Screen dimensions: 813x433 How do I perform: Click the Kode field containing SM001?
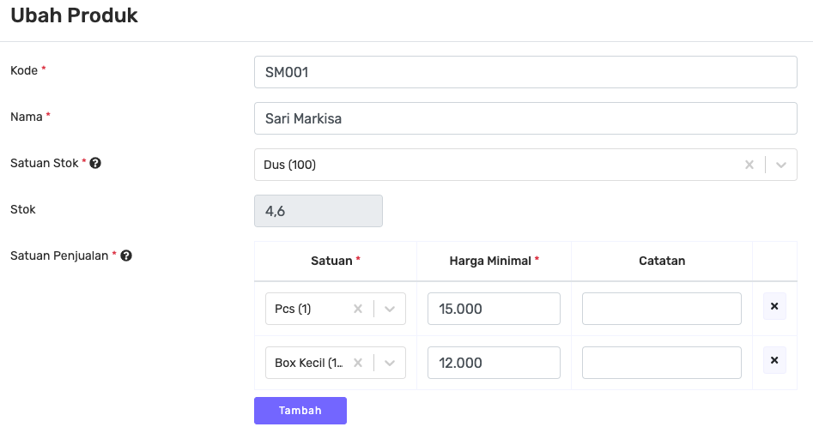(525, 72)
